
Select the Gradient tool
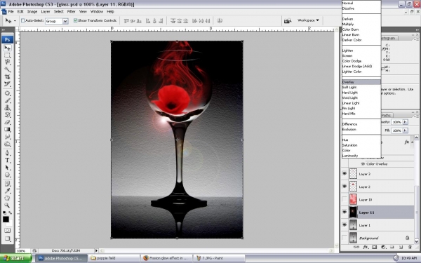[x=7, y=129]
